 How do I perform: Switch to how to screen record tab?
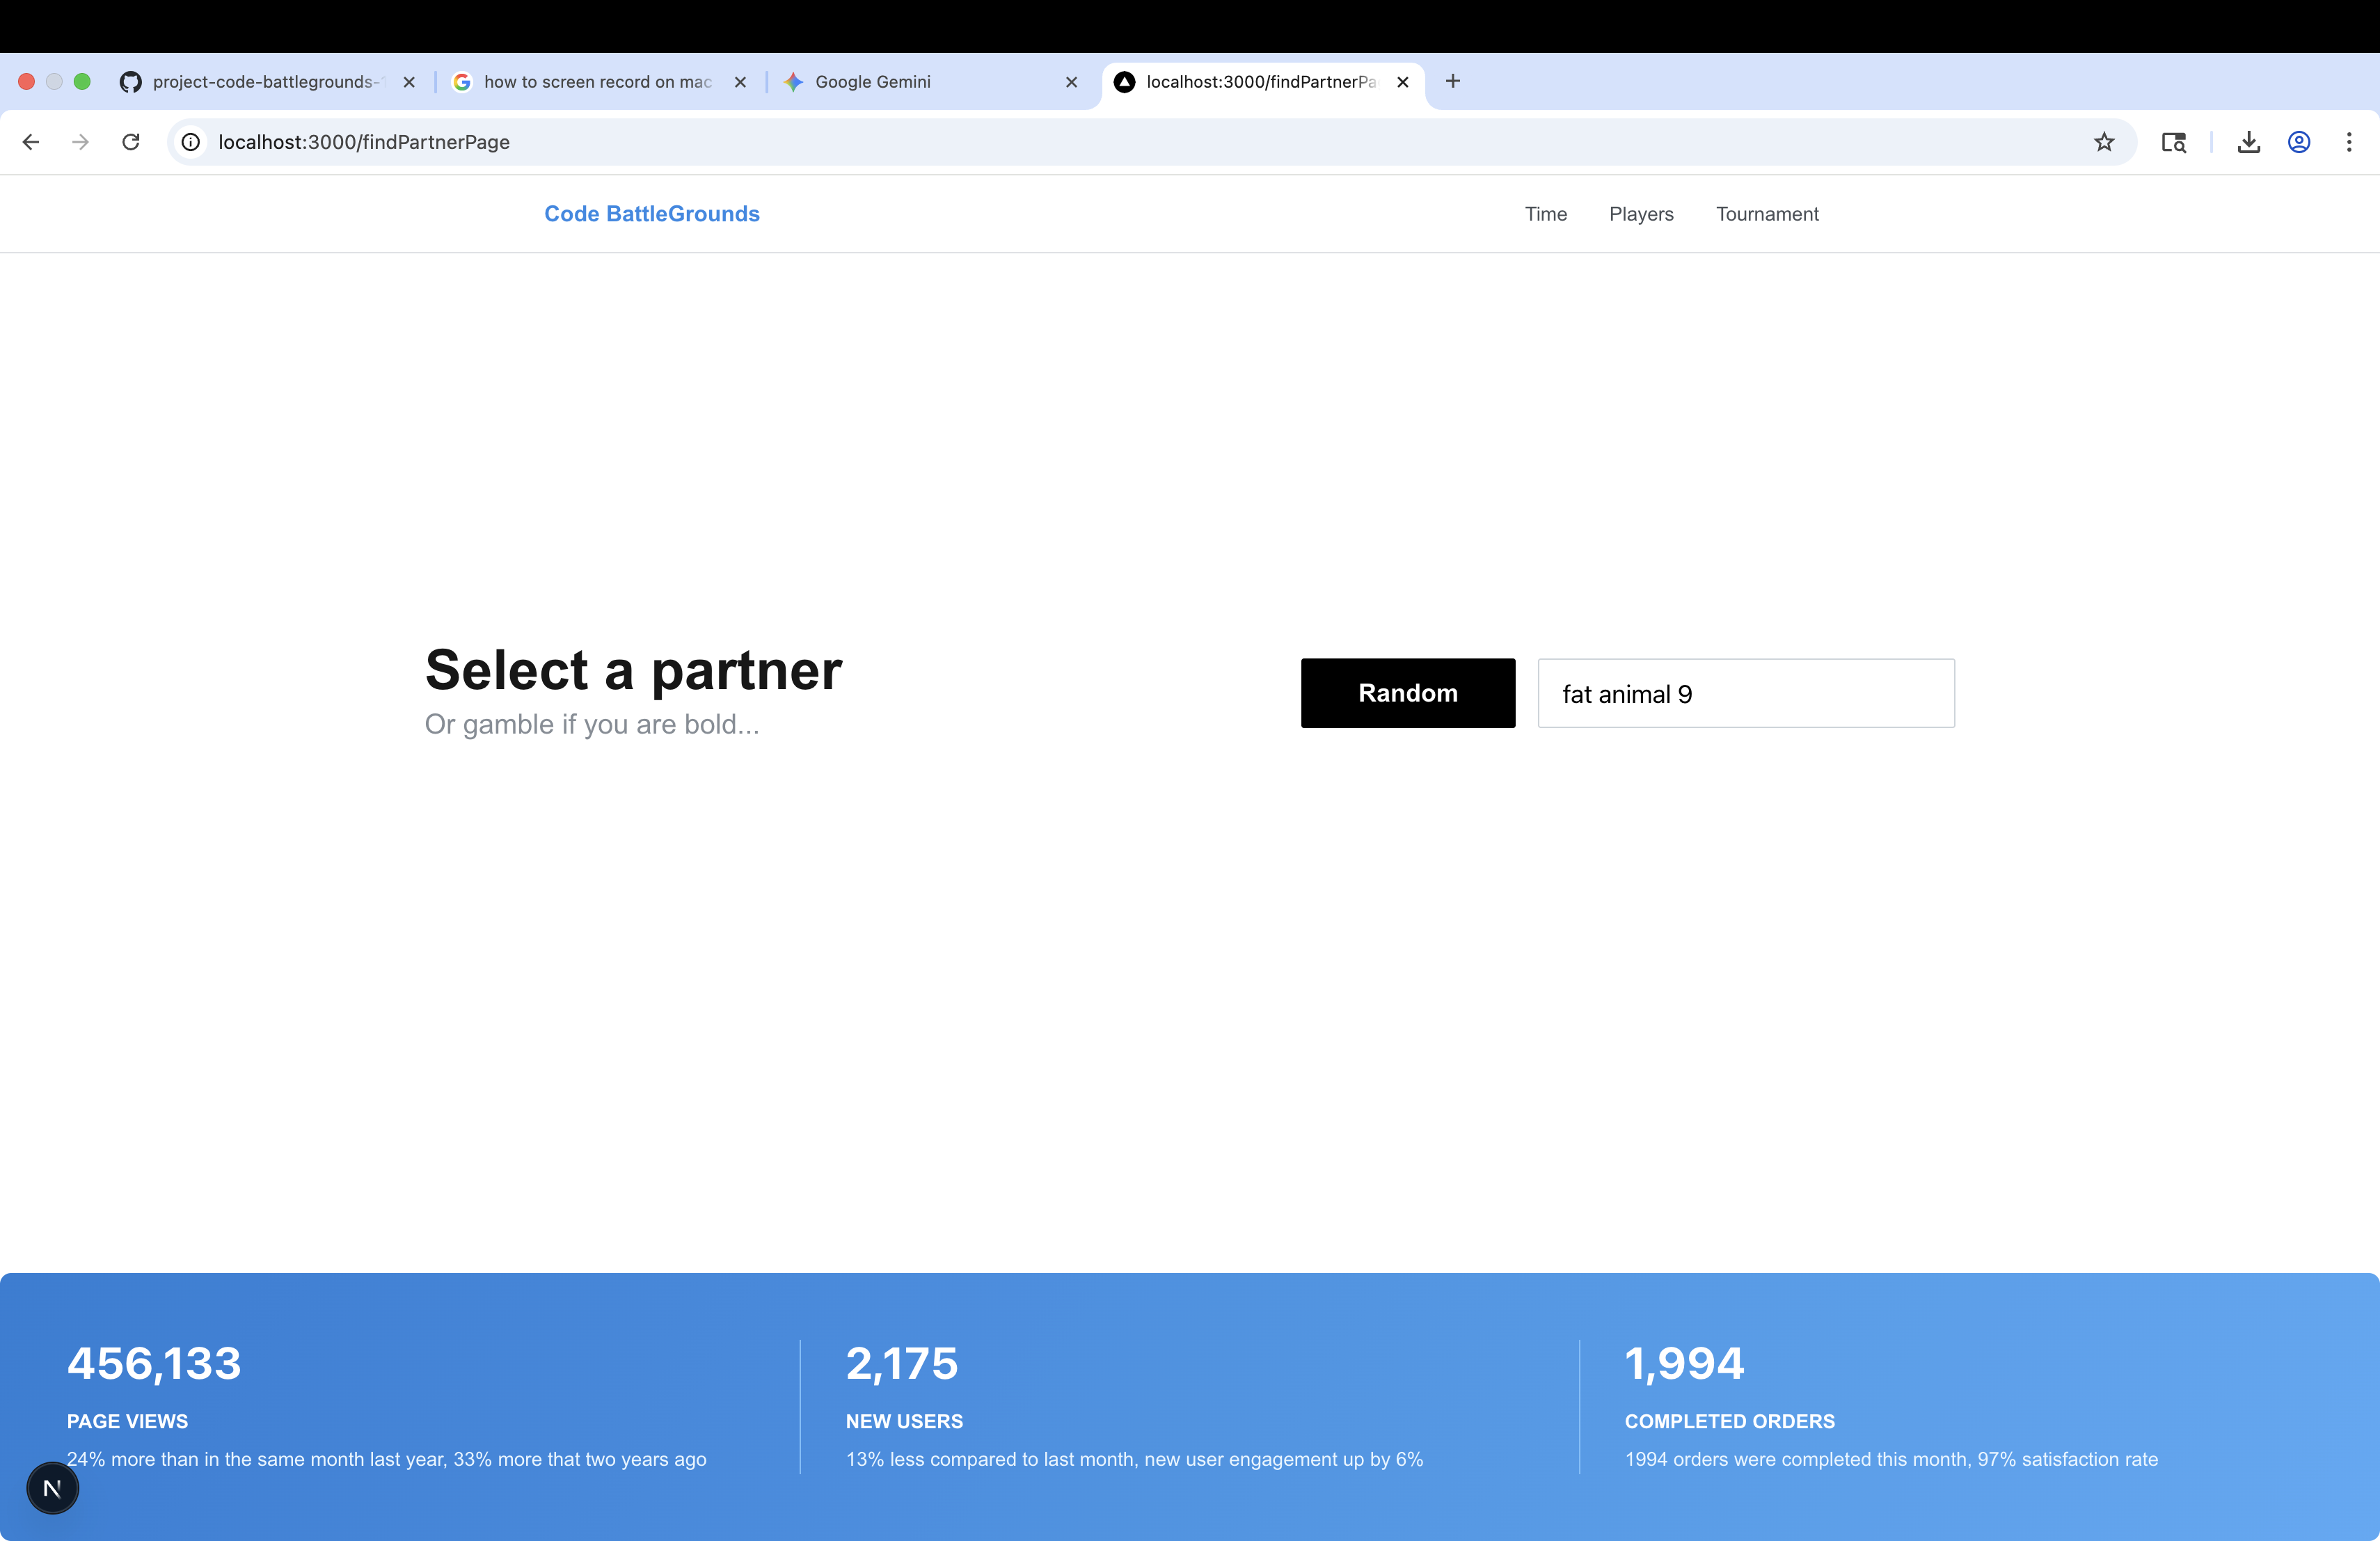(597, 82)
